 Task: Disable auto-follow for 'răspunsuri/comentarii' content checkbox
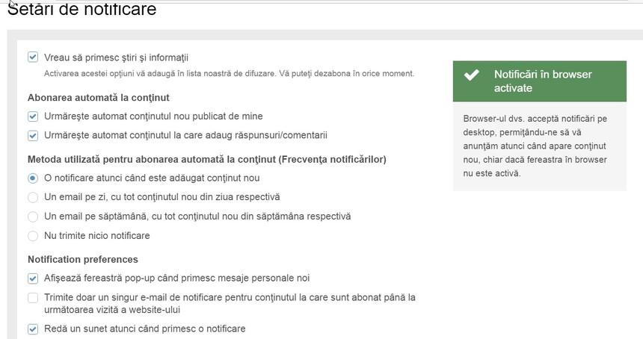click(33, 135)
